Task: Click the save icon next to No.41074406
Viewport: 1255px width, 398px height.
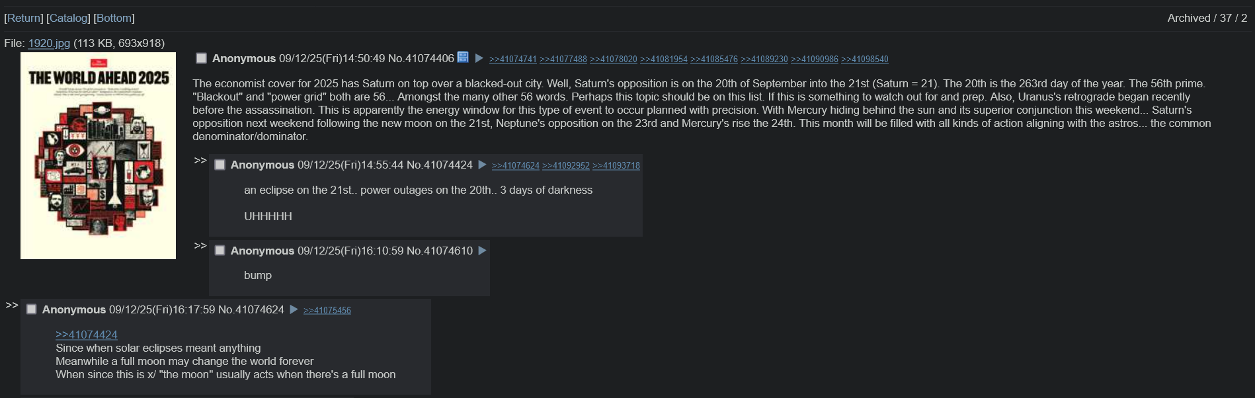Action: click(463, 58)
